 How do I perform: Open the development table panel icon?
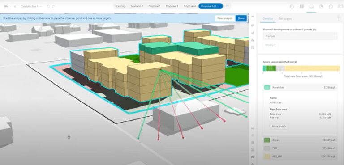click(x=311, y=7)
